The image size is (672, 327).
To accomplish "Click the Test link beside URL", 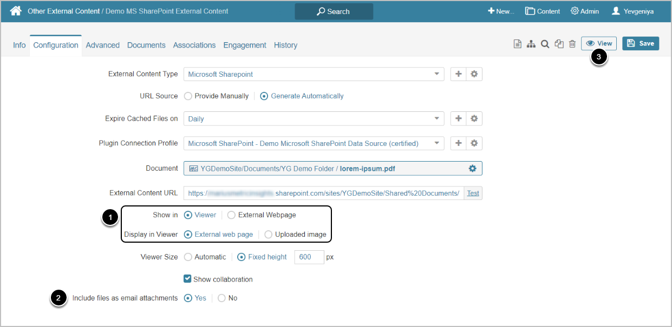I will 473,193.
